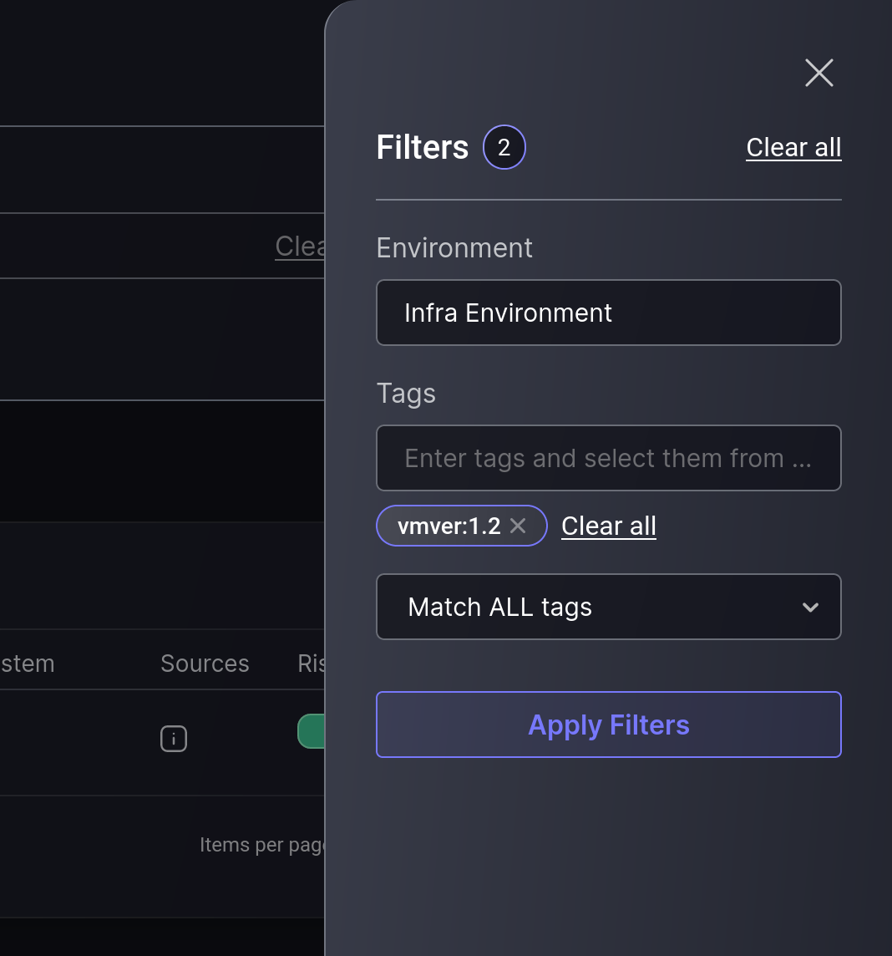Remove the vmver:1.2 tag via its x
The image size is (892, 956).
518,526
